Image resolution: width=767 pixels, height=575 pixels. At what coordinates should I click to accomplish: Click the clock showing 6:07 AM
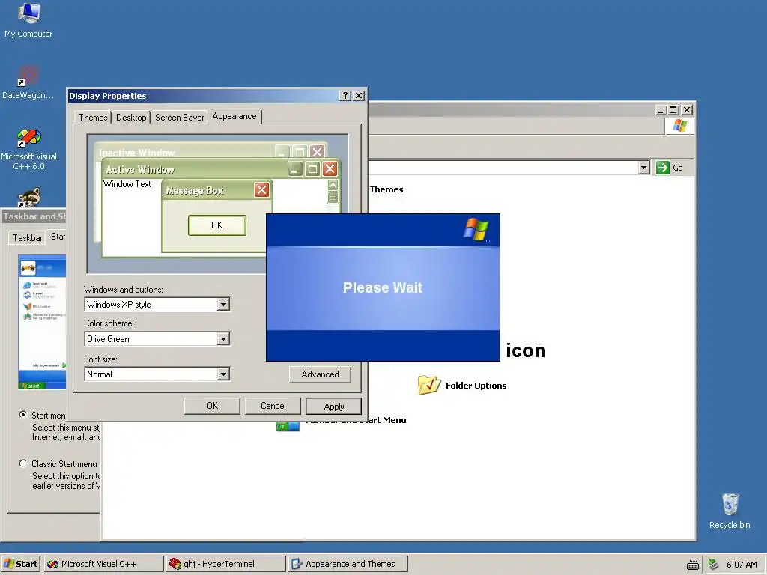pos(742,565)
